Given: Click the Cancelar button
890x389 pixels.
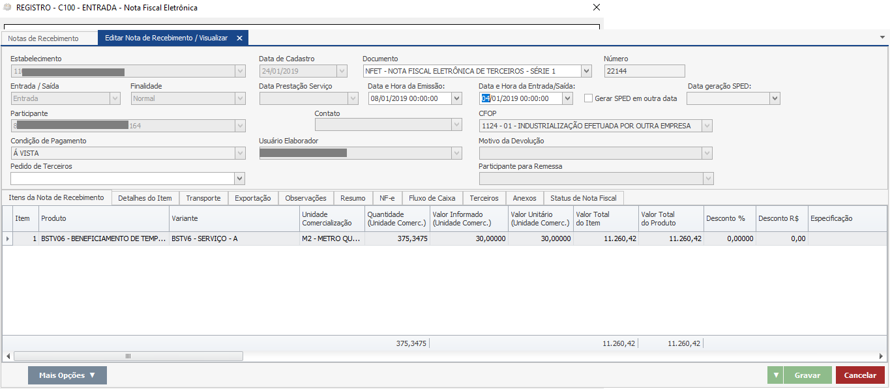Looking at the screenshot, I should coord(860,375).
